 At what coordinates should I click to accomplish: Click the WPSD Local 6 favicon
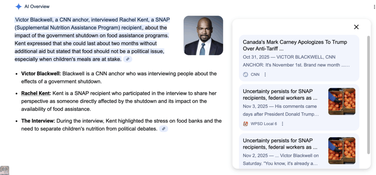[x=246, y=124]
